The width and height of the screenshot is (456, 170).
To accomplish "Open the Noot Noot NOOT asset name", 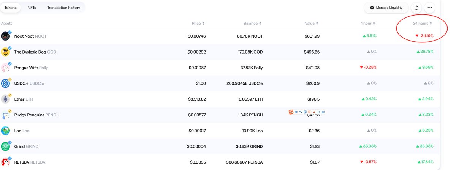I will pyautogui.click(x=30, y=36).
